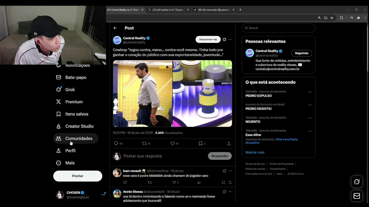Like the Central Reality post (61)
Viewport: 369px width, 207px height.
[x=174, y=143]
